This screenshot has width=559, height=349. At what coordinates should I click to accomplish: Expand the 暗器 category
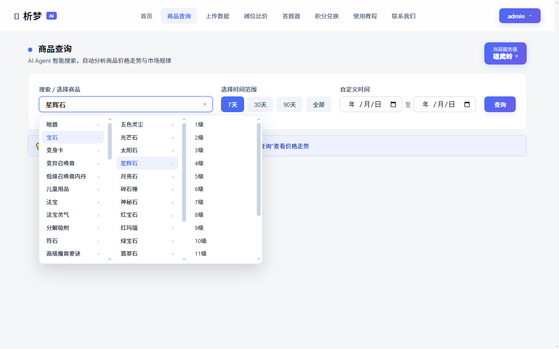pos(73,124)
